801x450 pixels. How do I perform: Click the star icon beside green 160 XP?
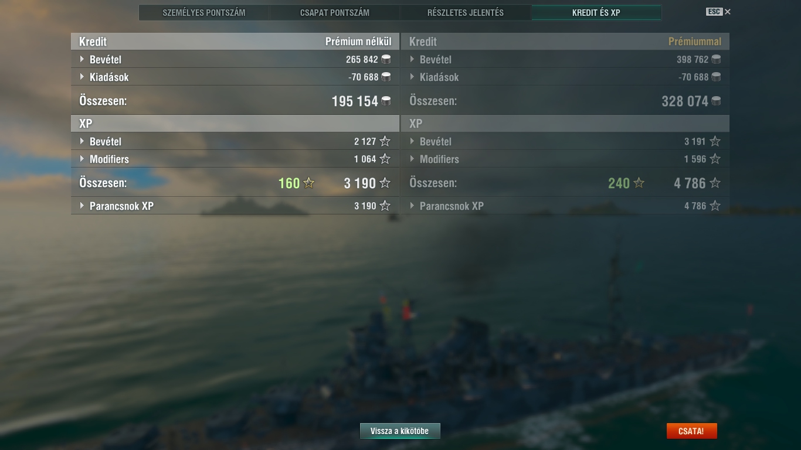point(309,183)
